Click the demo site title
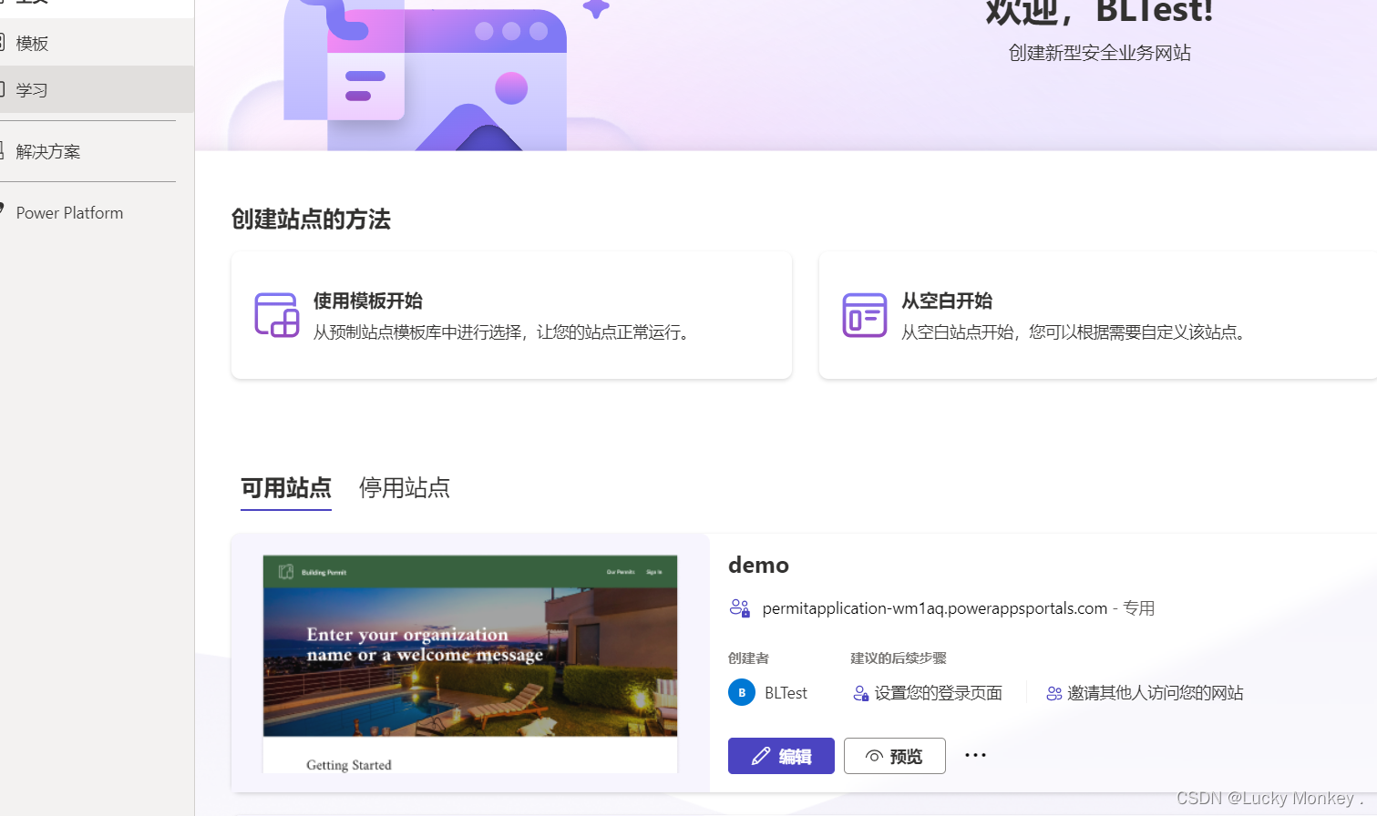Screen dimensions: 1377x816 758,565
